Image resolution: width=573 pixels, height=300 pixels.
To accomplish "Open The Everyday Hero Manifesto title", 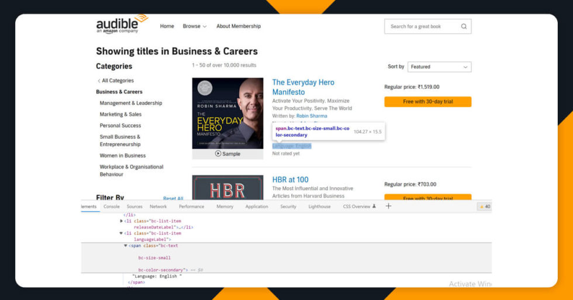I will [303, 87].
